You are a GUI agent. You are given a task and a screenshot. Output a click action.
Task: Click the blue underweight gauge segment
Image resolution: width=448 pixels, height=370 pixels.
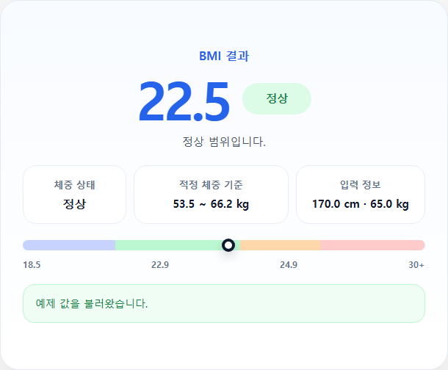(69, 245)
